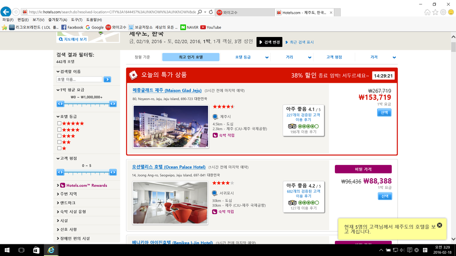Click the address bar search magnifier icon
The image size is (456, 256).
(199, 12)
